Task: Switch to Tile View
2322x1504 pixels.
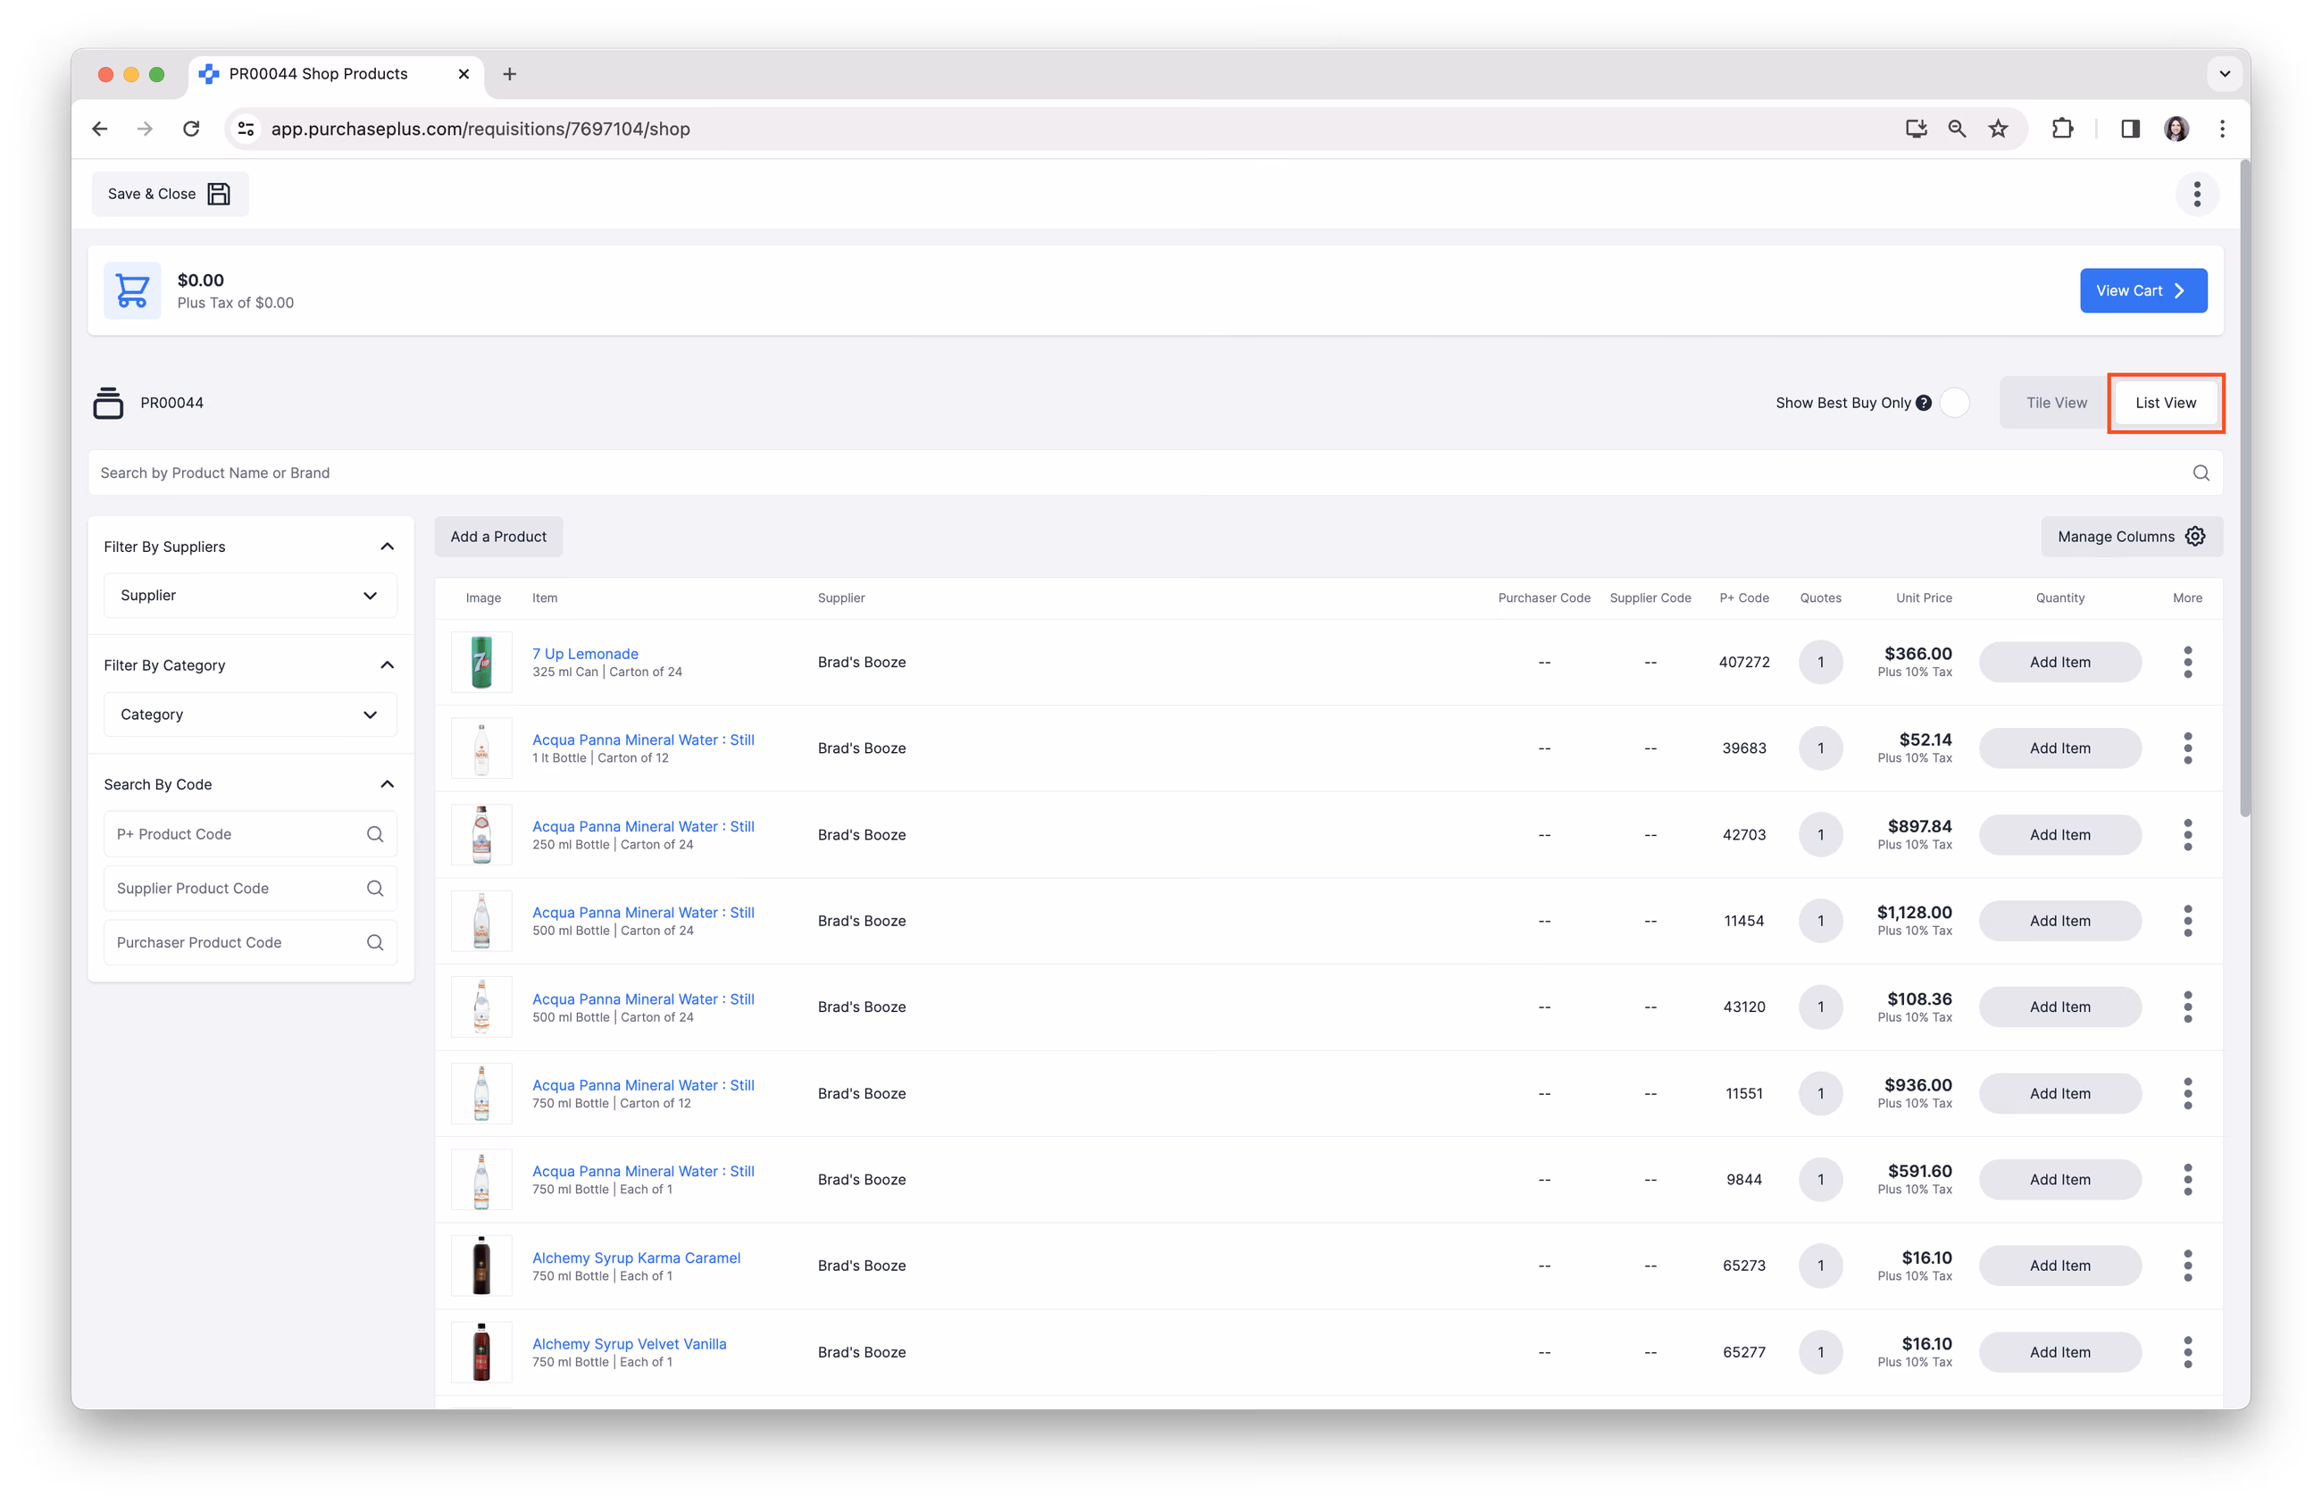Action: [x=2056, y=403]
